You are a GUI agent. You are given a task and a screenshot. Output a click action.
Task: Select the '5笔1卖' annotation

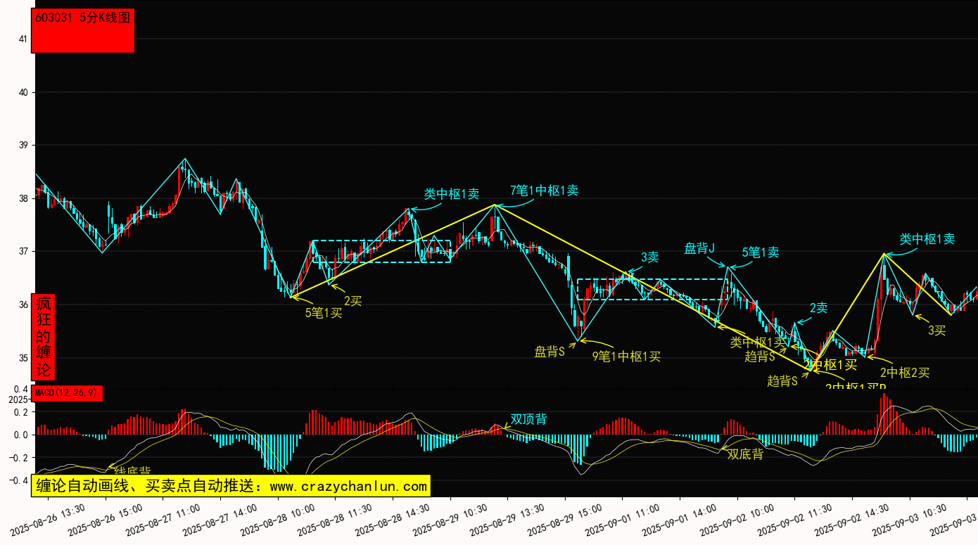tap(761, 252)
